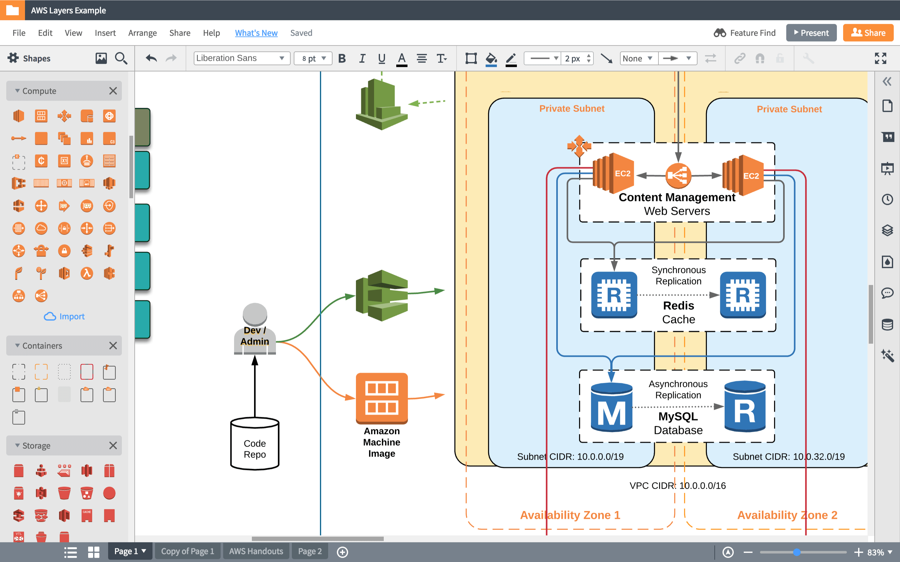Click the Import shapes link

(64, 316)
